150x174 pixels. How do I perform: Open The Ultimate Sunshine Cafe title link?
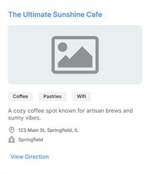(55, 15)
